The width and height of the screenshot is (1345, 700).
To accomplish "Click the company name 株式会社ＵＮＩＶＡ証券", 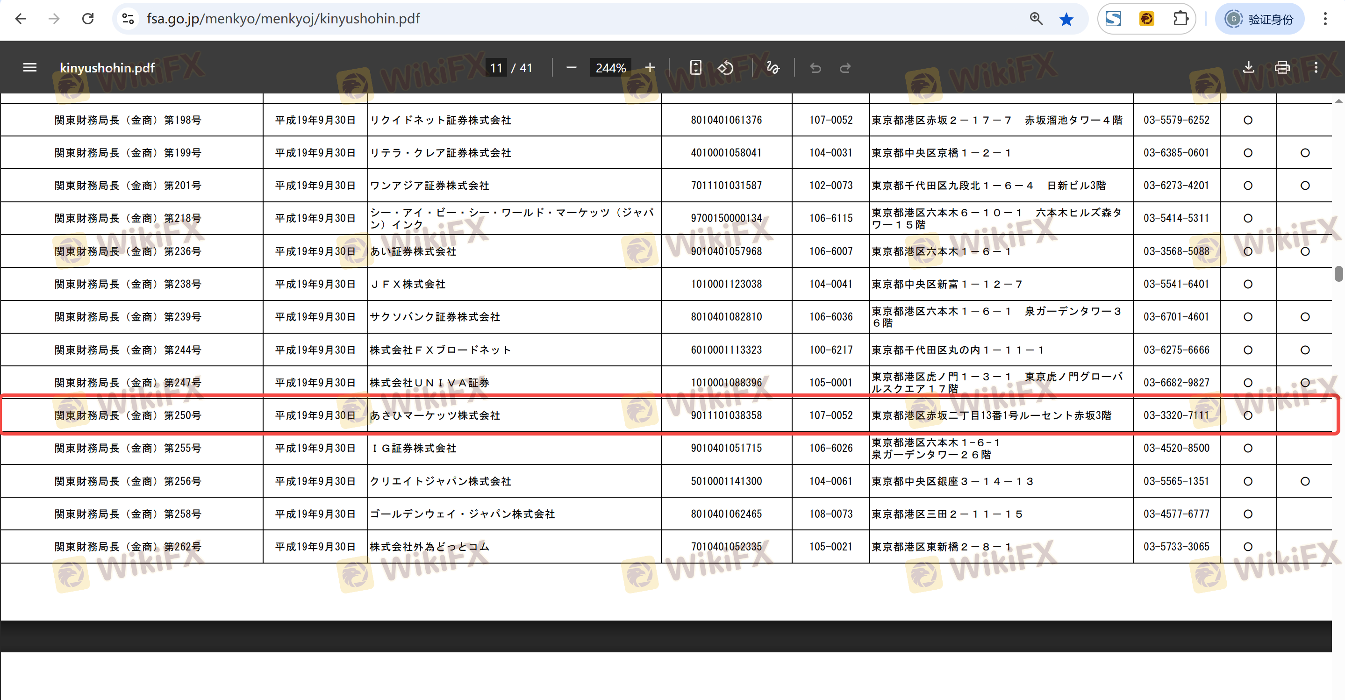I will (x=429, y=383).
